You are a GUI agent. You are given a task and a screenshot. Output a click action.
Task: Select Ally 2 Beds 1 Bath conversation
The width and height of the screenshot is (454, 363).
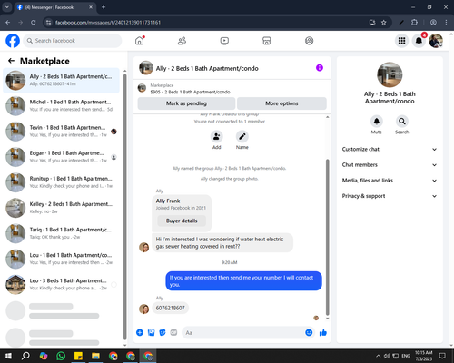pyautogui.click(x=61, y=81)
